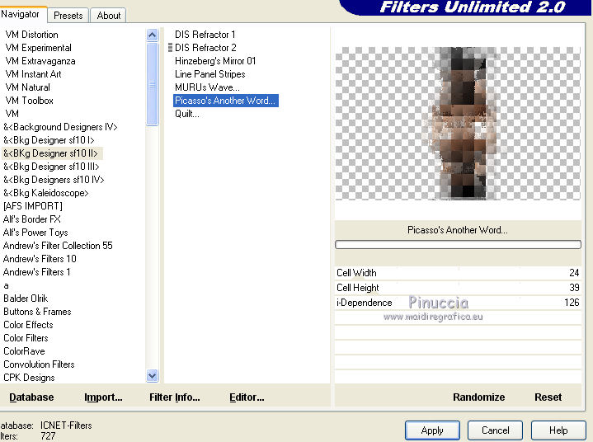The height and width of the screenshot is (442, 593).
Task: Select Color Effects category
Action: tap(28, 325)
